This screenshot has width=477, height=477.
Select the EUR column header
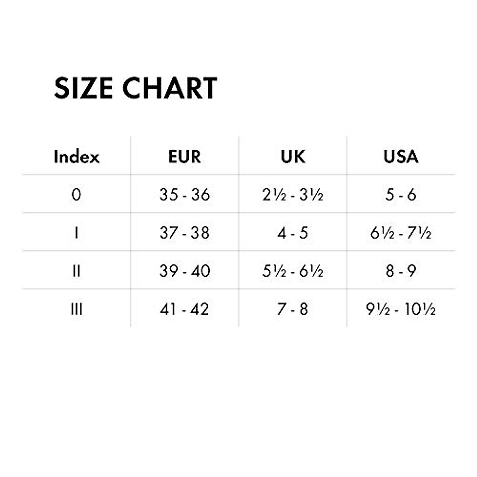pyautogui.click(x=184, y=157)
